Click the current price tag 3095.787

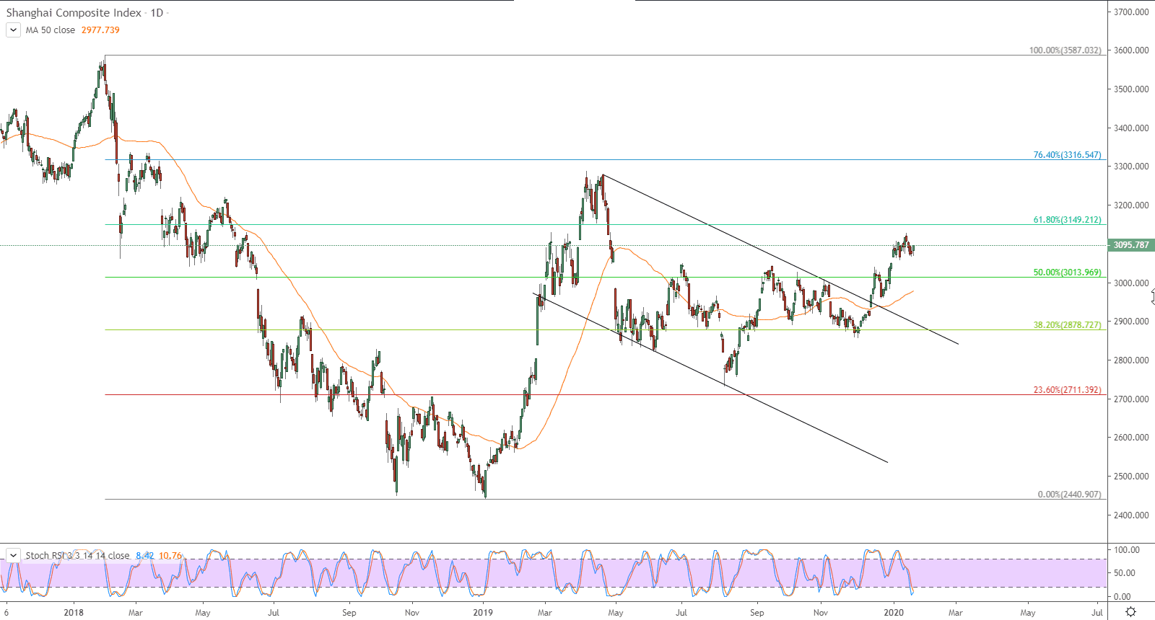point(1131,245)
